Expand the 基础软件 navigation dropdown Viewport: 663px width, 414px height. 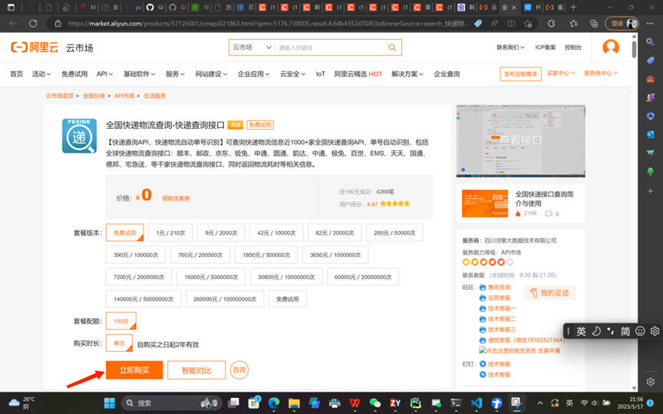139,74
